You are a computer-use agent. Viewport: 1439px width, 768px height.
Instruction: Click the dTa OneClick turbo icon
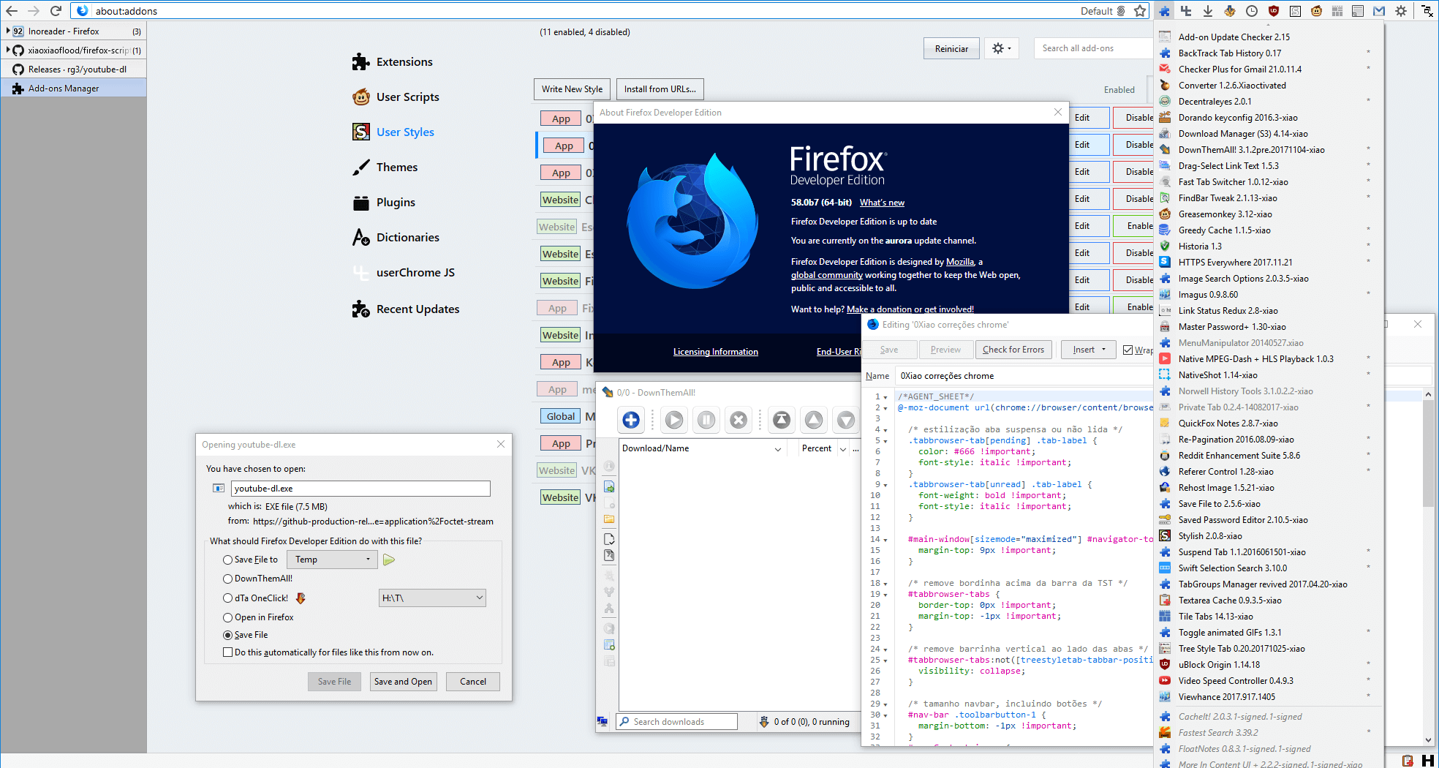tap(301, 598)
